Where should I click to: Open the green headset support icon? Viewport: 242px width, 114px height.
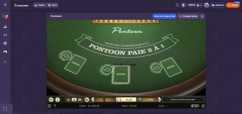(5, 62)
